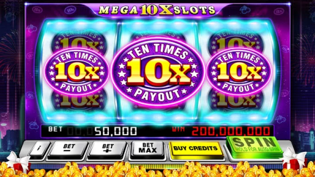Open the info 'i' button
315x177 pixels.
pos(39,149)
